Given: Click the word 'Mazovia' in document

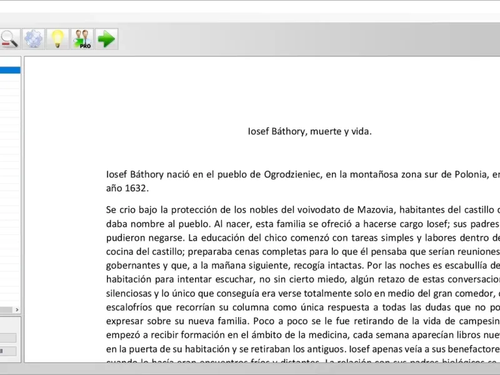Looking at the screenshot, I should pos(376,210).
